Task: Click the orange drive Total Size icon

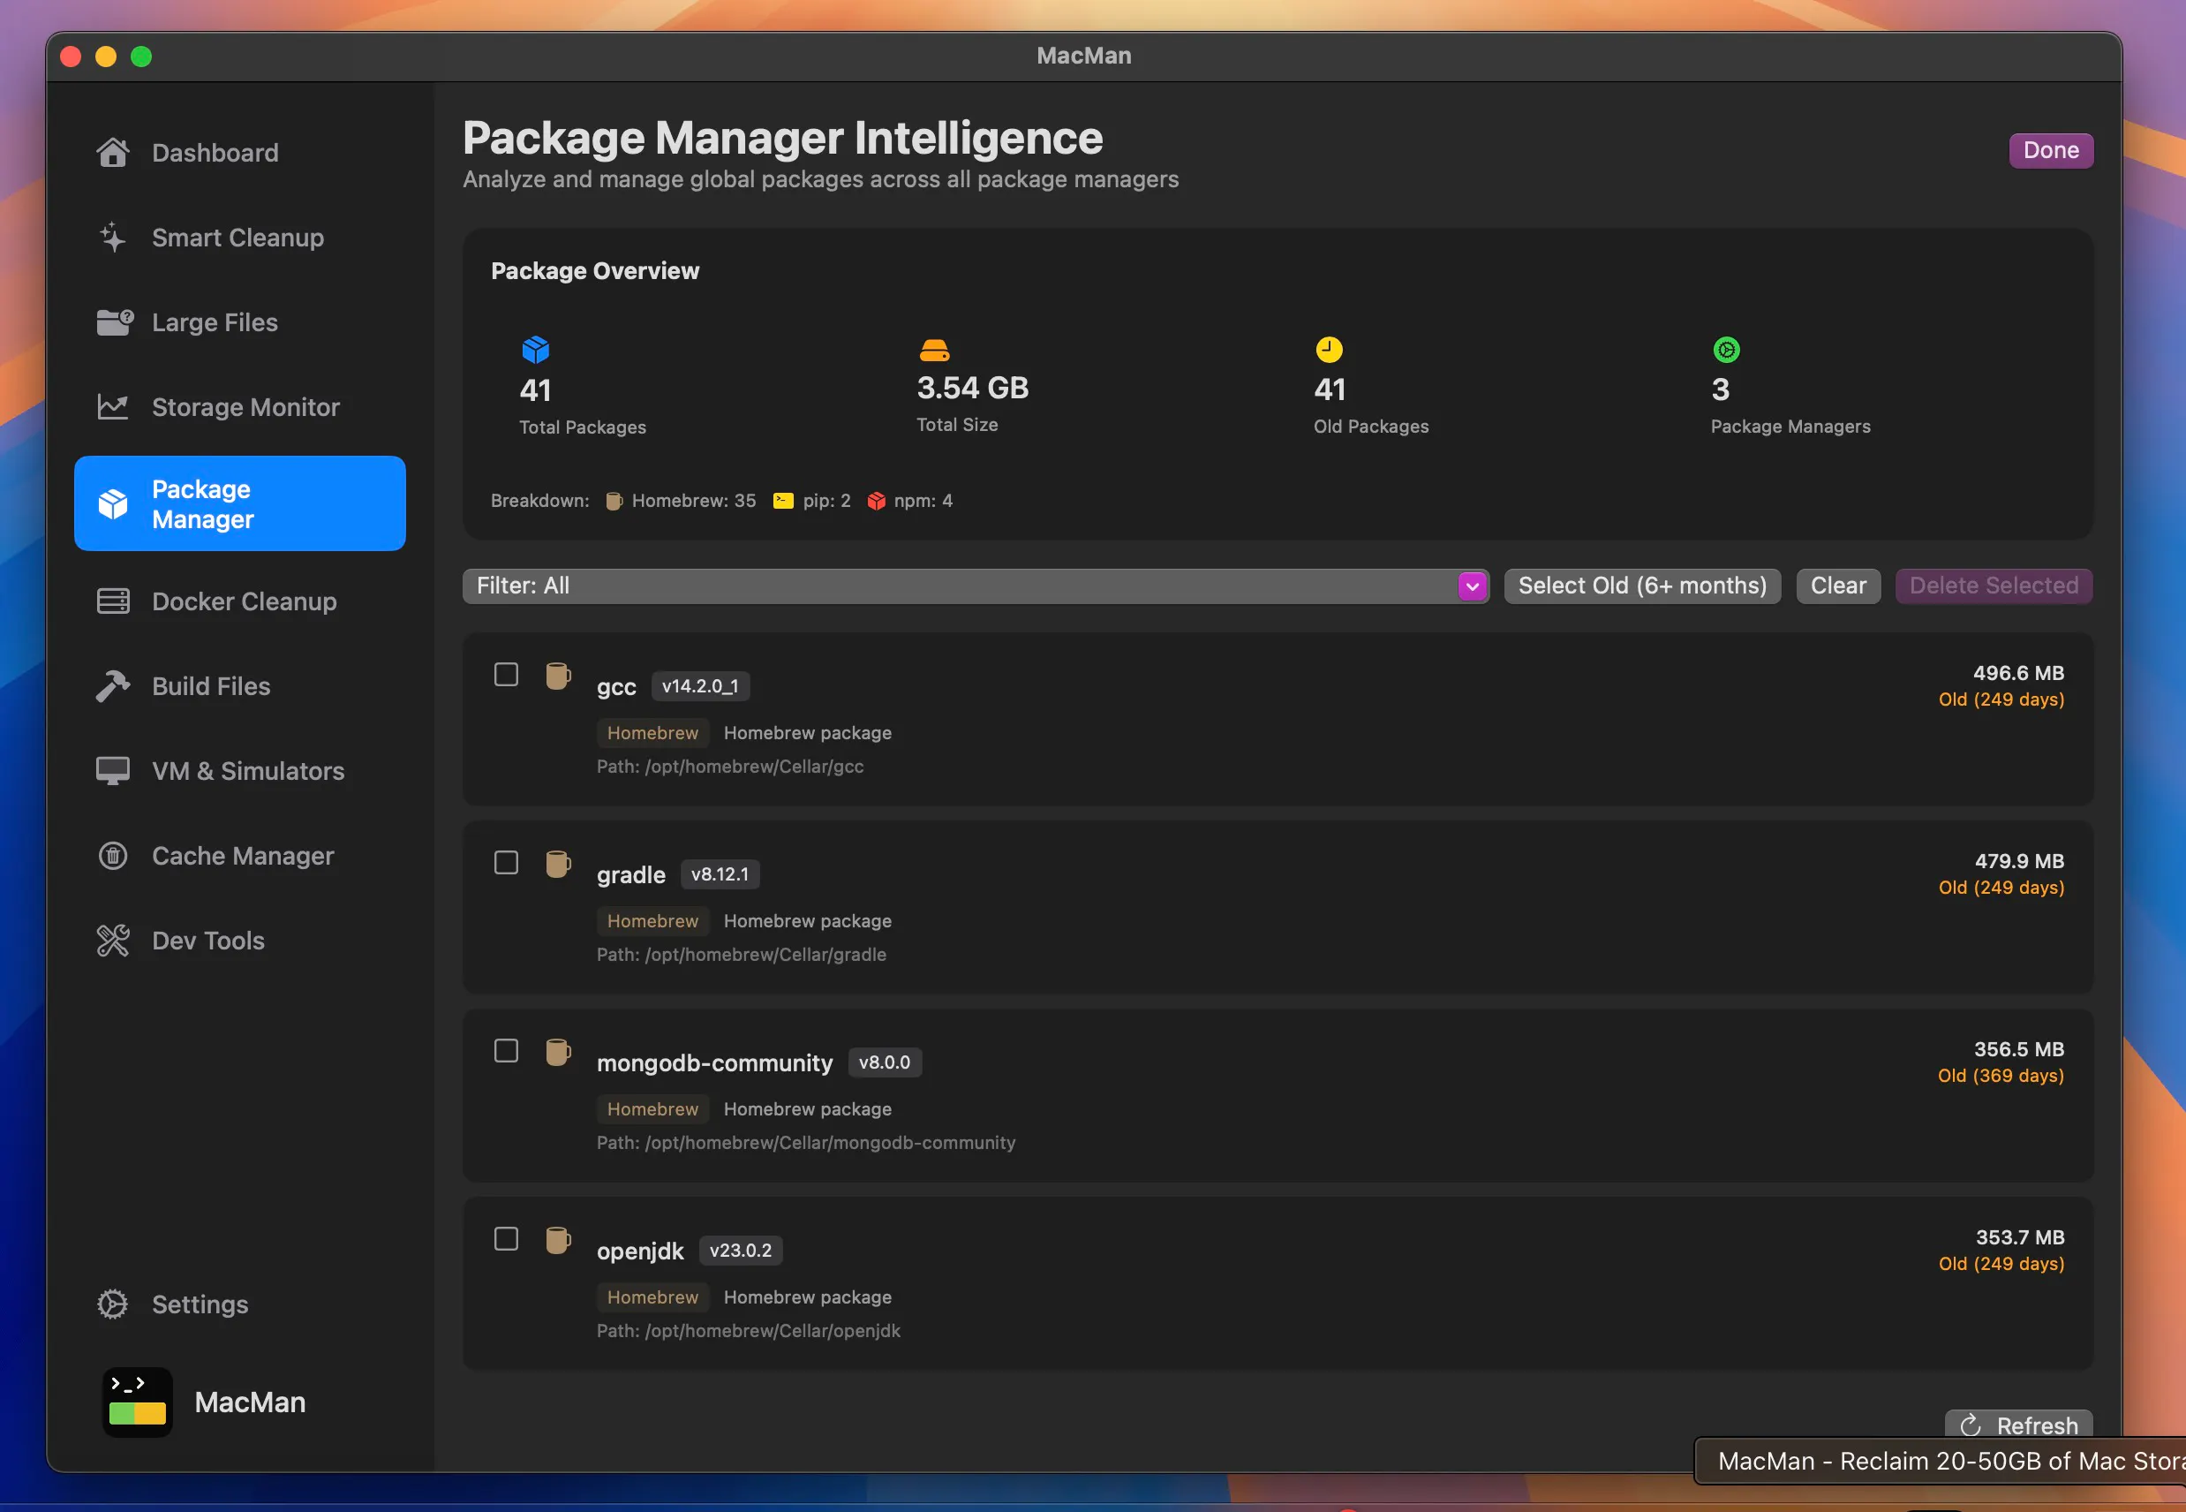Action: [x=935, y=350]
